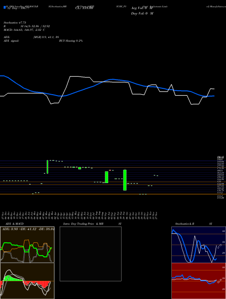This screenshot has width=226, height=299.
Task: Click the Avg Vol: 0 M label
Action: tap(142, 9)
